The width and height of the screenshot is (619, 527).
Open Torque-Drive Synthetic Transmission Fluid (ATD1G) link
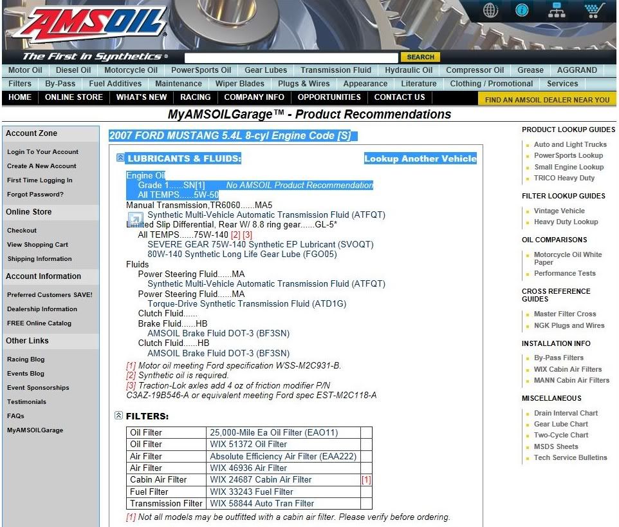point(246,303)
